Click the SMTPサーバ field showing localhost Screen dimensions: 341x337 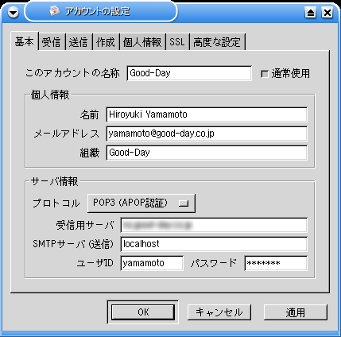click(214, 244)
